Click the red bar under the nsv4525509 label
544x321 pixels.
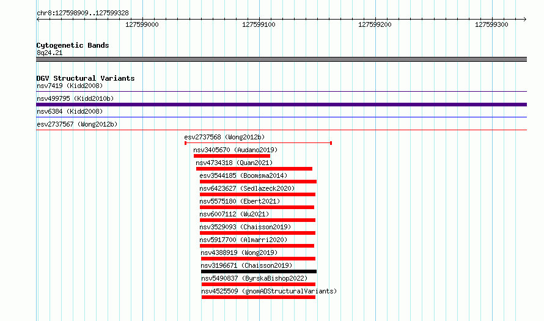259,297
